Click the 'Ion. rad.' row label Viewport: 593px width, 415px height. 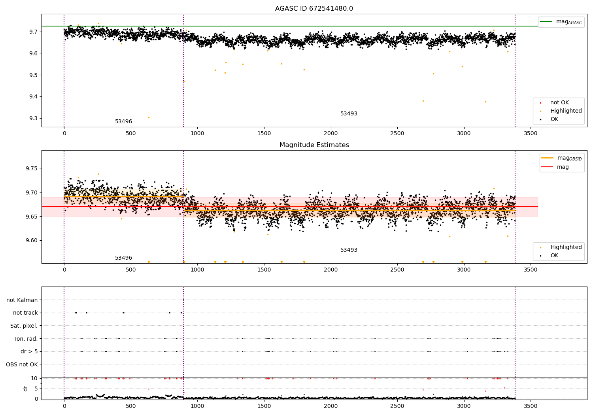pyautogui.click(x=26, y=339)
